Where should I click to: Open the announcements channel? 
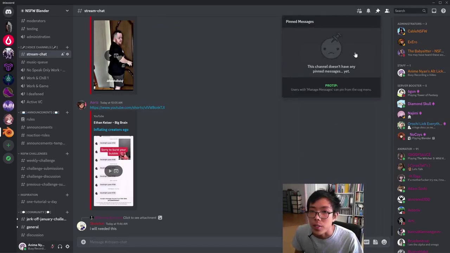pos(39,127)
